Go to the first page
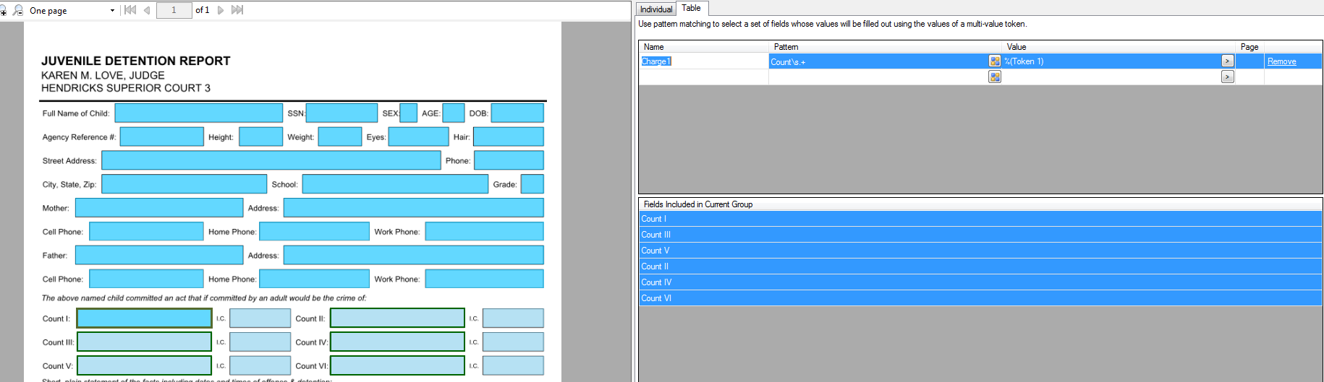 pos(130,10)
